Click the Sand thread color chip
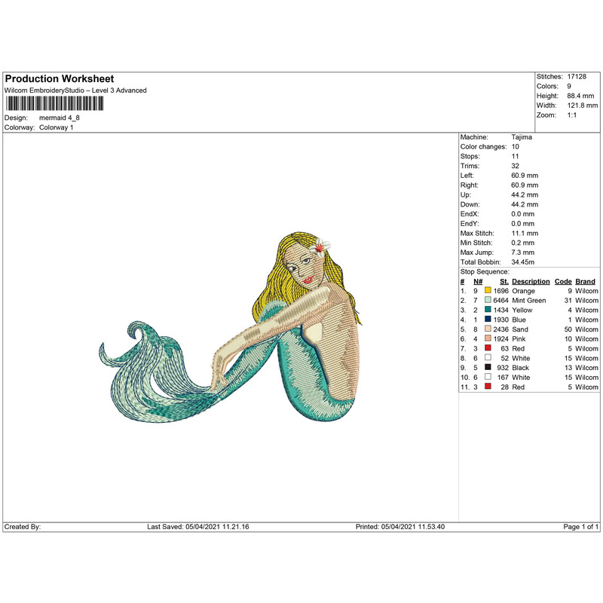The image size is (603, 603). point(488,329)
